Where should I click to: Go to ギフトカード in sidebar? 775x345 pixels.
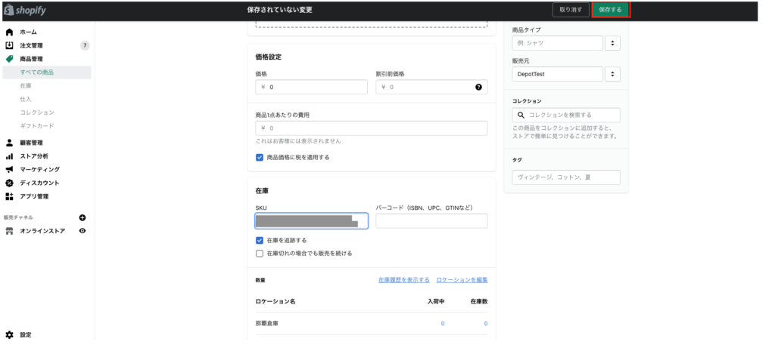tap(37, 126)
